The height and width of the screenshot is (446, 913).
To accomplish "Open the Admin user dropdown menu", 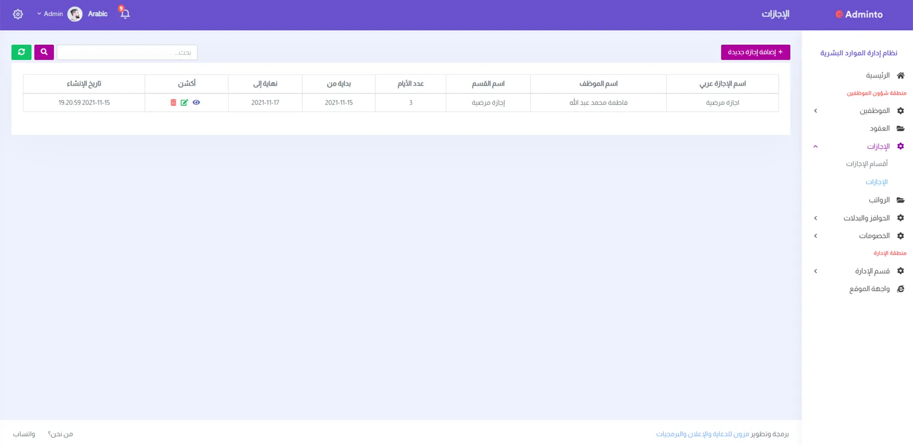I will coord(50,14).
